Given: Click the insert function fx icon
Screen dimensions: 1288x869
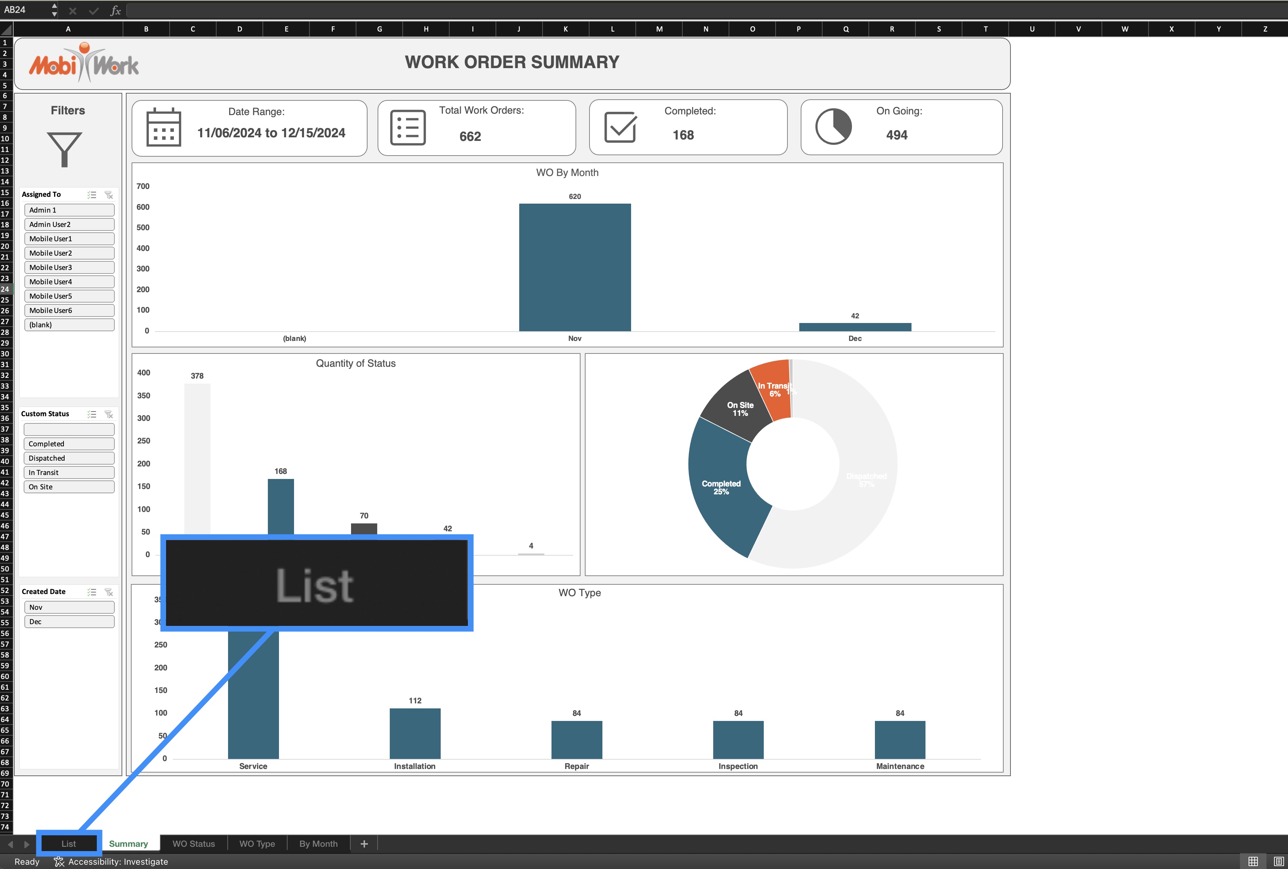Looking at the screenshot, I should [115, 10].
